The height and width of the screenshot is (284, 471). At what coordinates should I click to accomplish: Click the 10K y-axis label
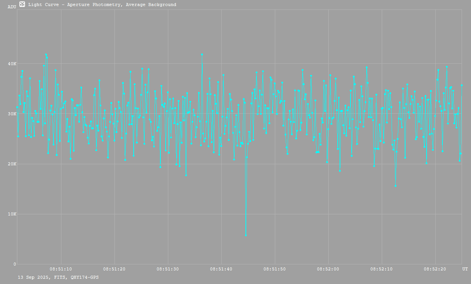[x=12, y=214]
